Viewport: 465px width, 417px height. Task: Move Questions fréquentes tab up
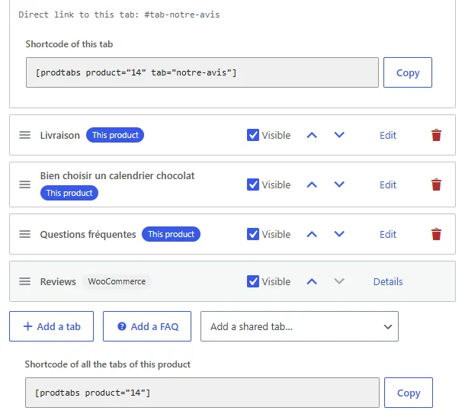click(x=312, y=234)
